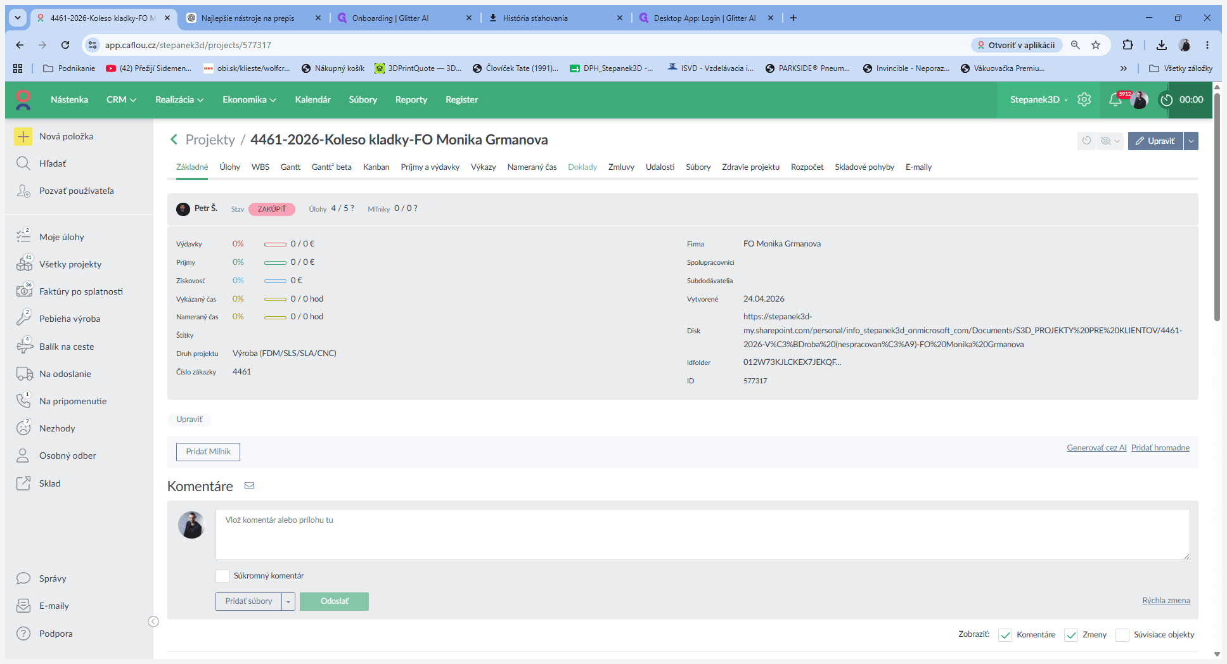Collapse the left sidebar with the arrow handle
Viewport: 1227px width, 664px height.
point(153,622)
